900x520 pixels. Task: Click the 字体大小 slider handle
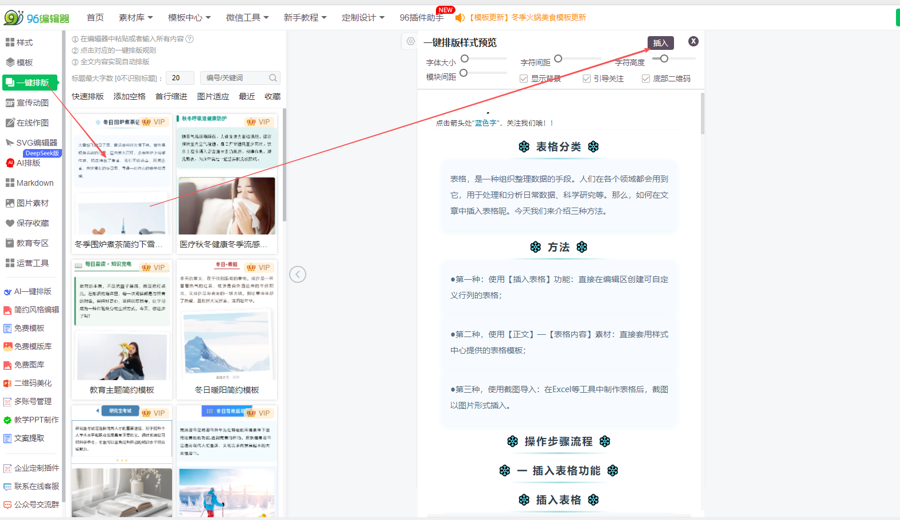coord(465,58)
